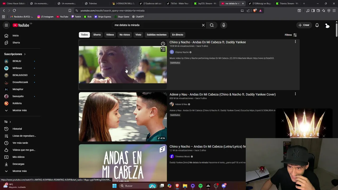The image size is (338, 190).
Task: Share page with the address bar share icon
Action: (x=248, y=11)
